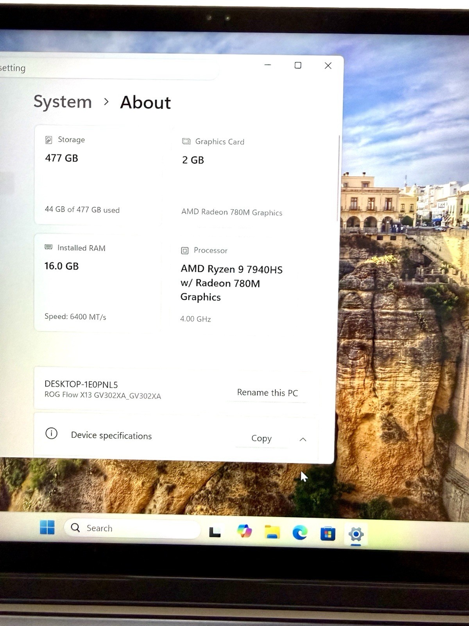Image resolution: width=469 pixels, height=626 pixels.
Task: Click the Rename this PC button
Action: (267, 392)
